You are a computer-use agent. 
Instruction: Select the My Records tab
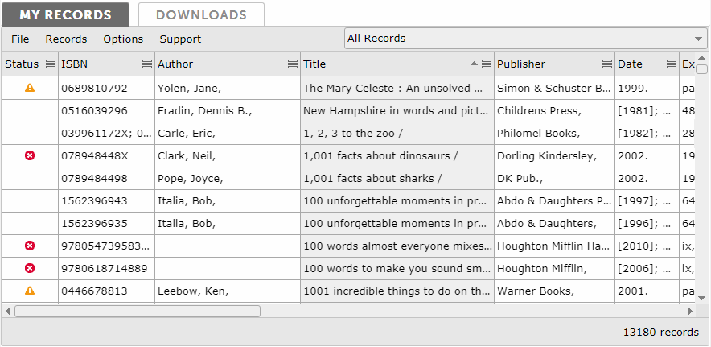pos(65,14)
